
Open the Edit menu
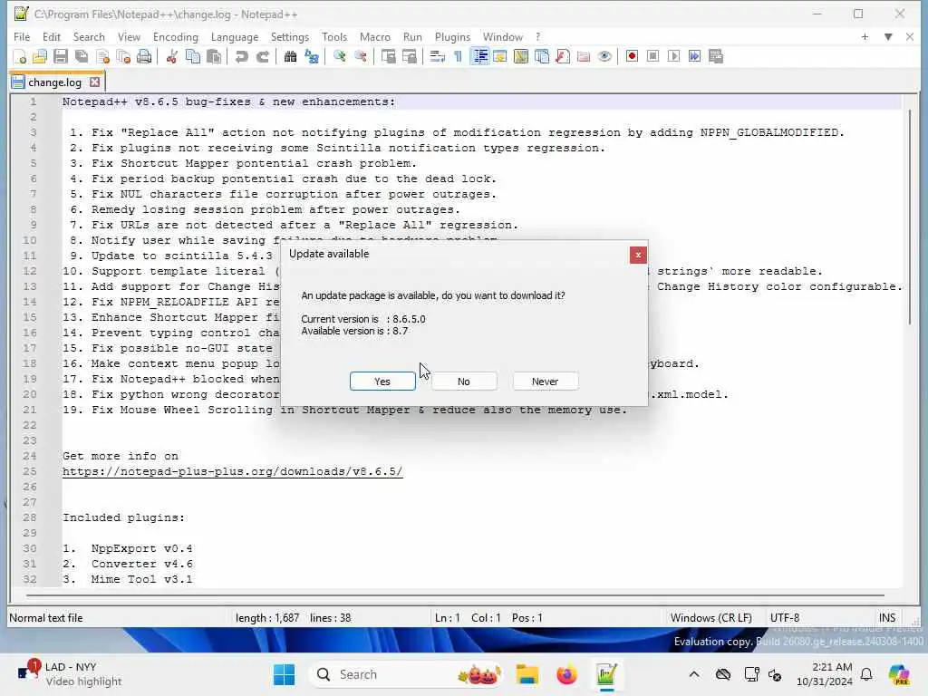click(x=52, y=36)
